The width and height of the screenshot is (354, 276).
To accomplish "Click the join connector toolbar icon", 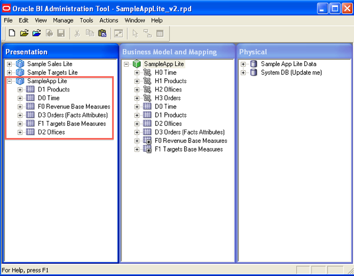I will coord(147,34).
